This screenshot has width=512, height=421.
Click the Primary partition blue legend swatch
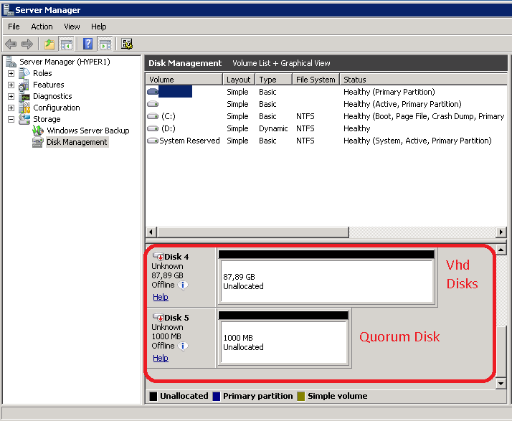[x=216, y=396]
